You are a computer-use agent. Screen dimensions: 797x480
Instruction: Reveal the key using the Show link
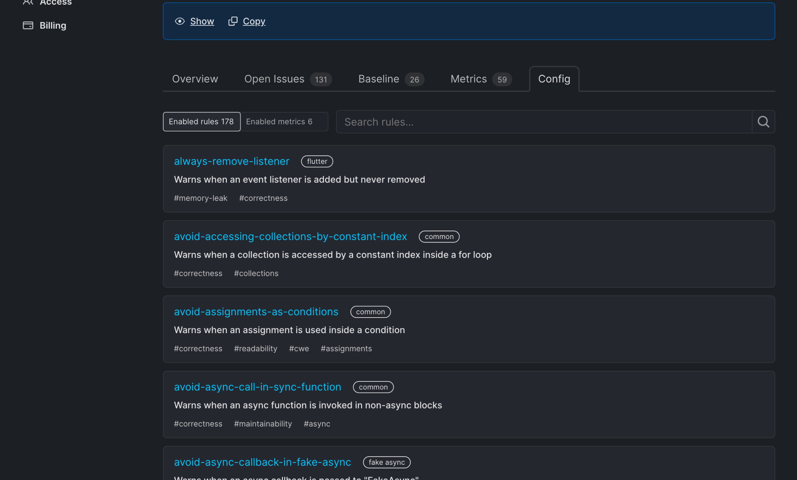tap(202, 21)
